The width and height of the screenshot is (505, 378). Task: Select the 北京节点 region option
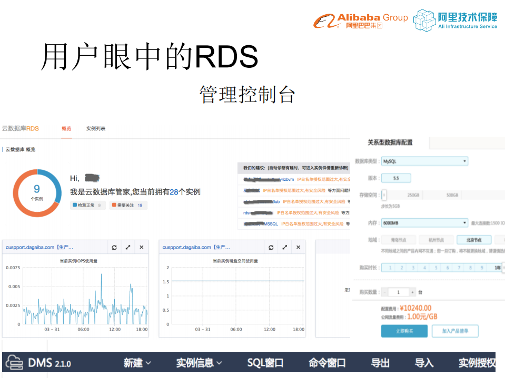pos(473,239)
